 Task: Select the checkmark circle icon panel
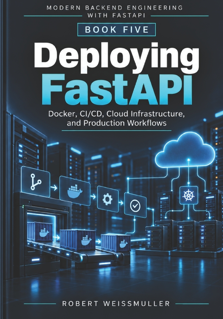point(135,205)
